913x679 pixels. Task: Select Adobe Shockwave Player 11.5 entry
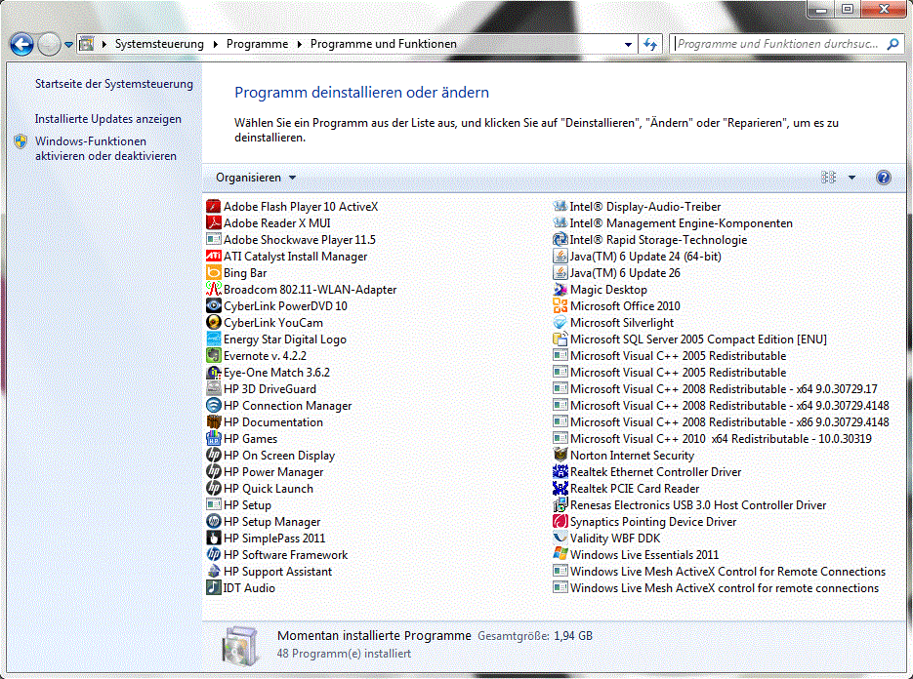tap(291, 240)
